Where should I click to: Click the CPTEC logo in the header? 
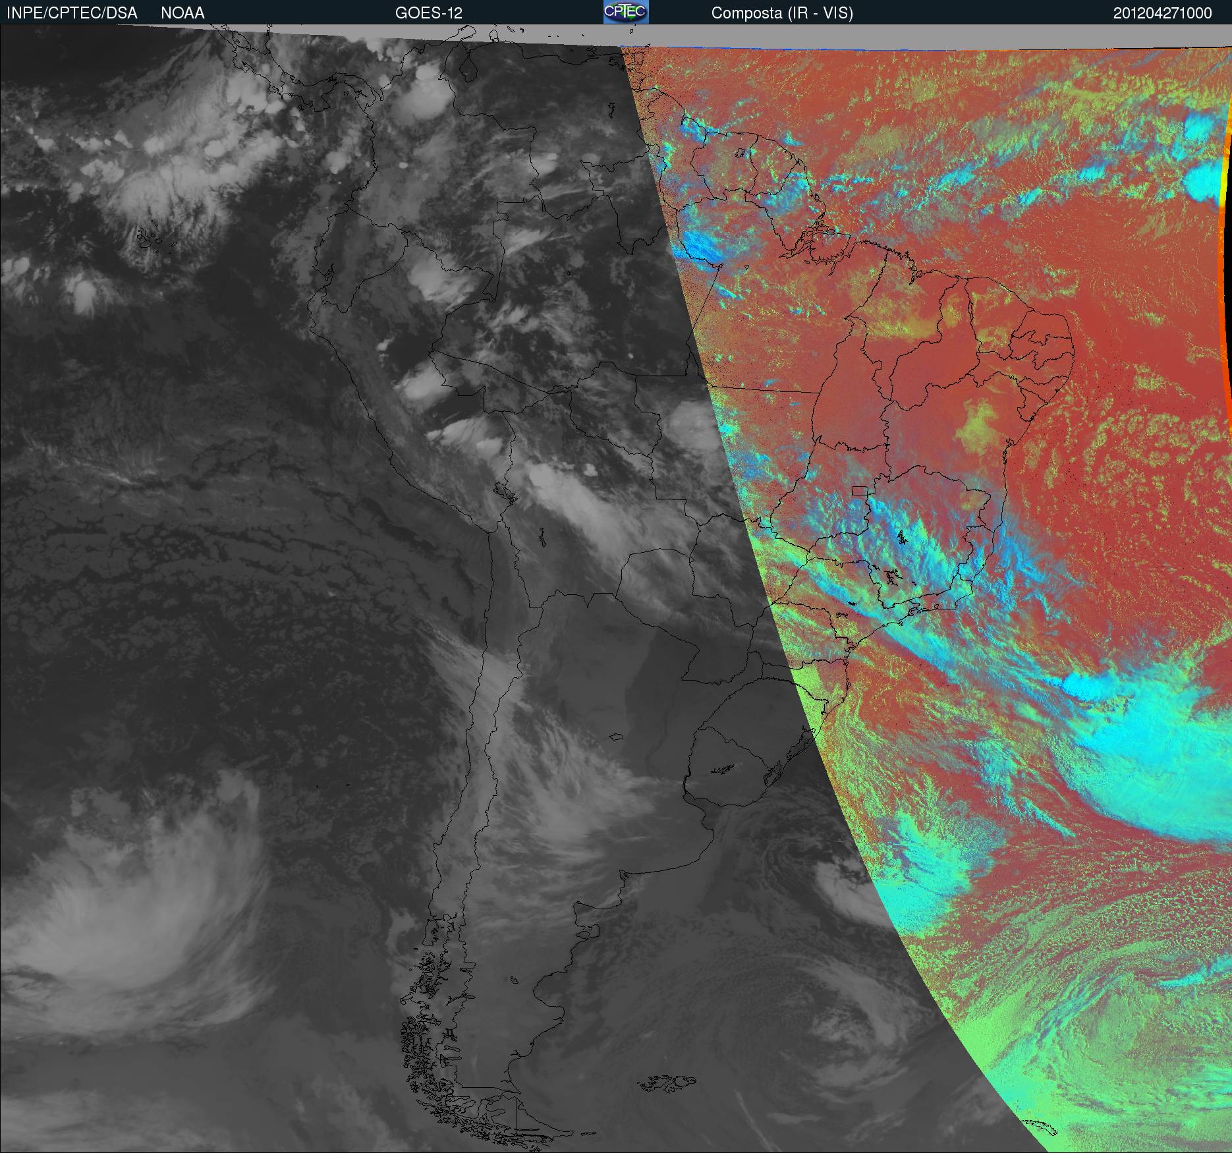click(x=626, y=12)
